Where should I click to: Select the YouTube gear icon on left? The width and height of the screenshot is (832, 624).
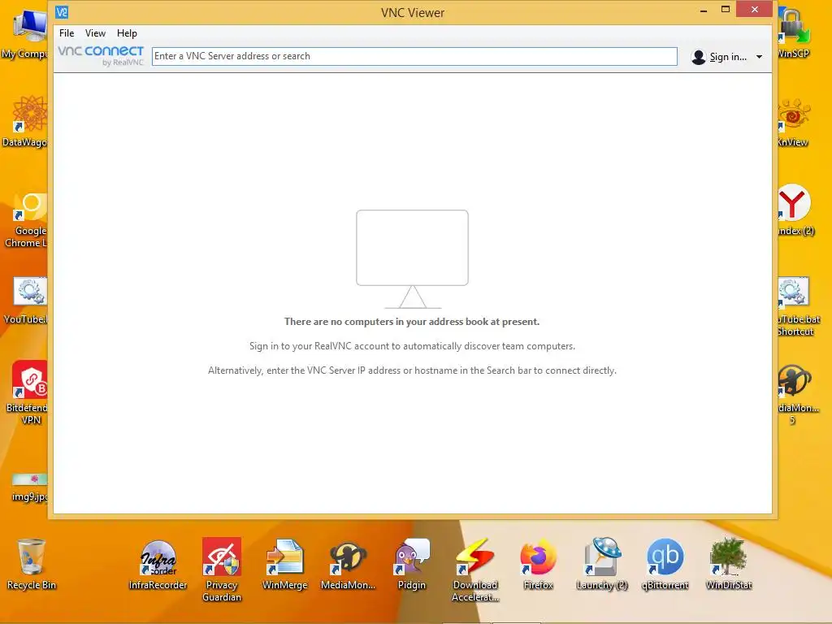click(28, 301)
